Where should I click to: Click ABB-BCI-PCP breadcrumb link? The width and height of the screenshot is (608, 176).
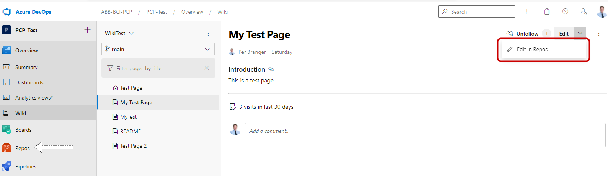116,12
